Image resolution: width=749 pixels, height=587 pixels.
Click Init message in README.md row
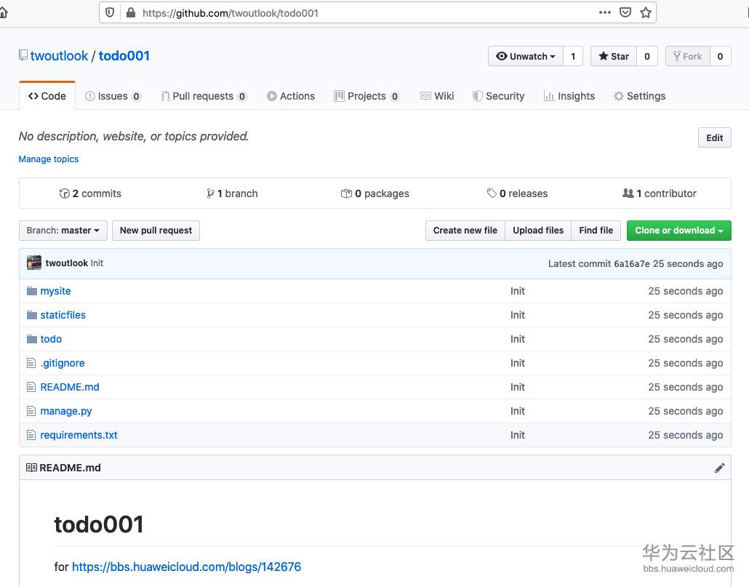click(517, 387)
